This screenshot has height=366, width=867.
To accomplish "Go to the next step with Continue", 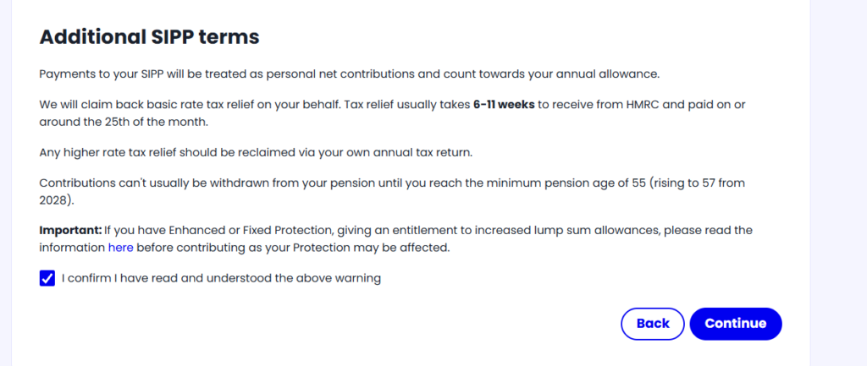I will tap(736, 324).
